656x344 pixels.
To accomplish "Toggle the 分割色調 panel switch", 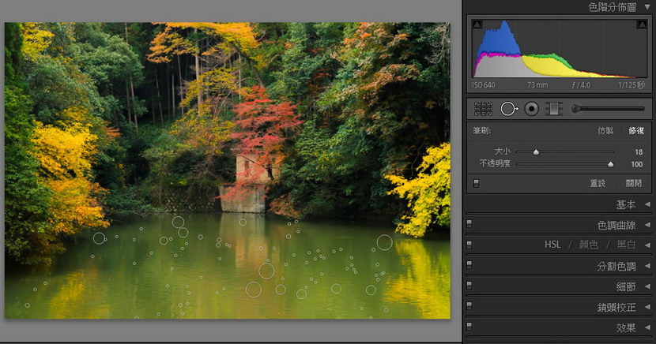I will tap(469, 266).
